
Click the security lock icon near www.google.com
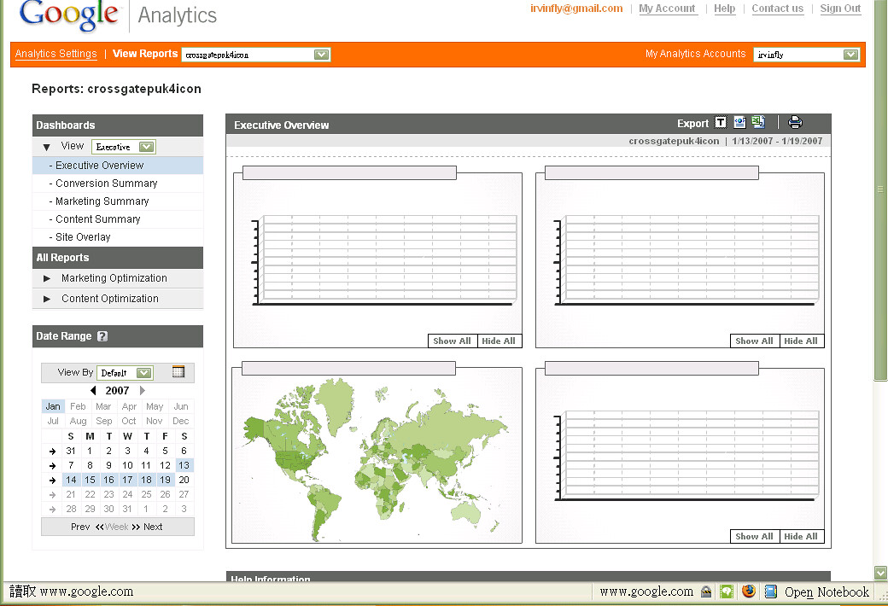706,591
